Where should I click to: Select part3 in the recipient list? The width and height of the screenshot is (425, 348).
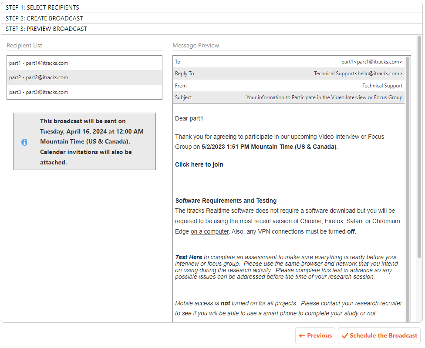point(84,92)
